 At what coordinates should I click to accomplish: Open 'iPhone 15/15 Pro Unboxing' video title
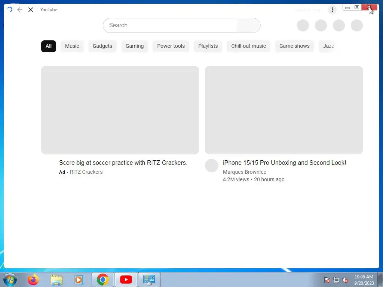tap(284, 163)
